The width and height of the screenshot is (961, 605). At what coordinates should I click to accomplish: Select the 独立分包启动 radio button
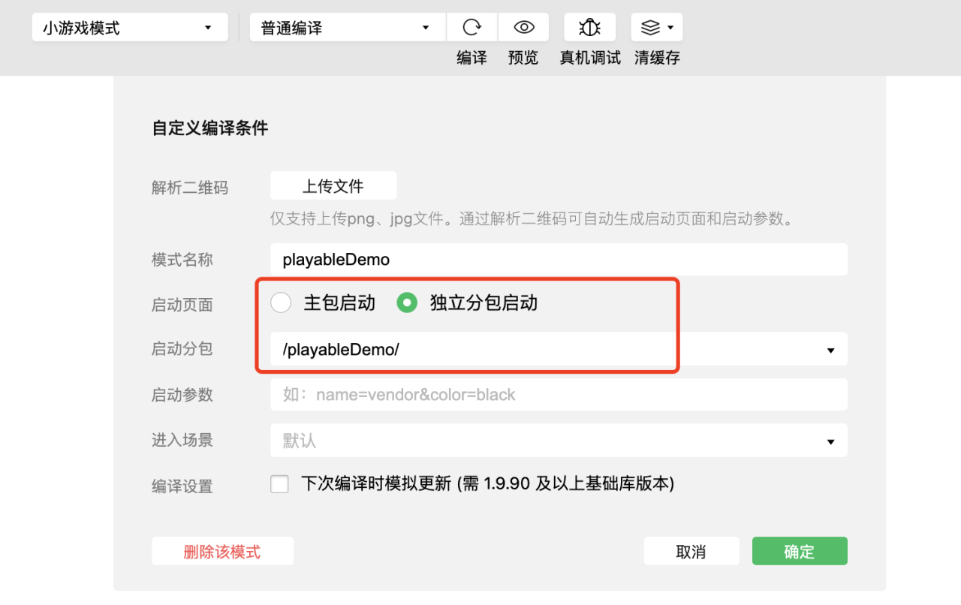tap(407, 302)
